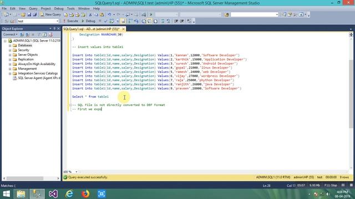Click the last Object Explorer toolbar icon

(50, 34)
